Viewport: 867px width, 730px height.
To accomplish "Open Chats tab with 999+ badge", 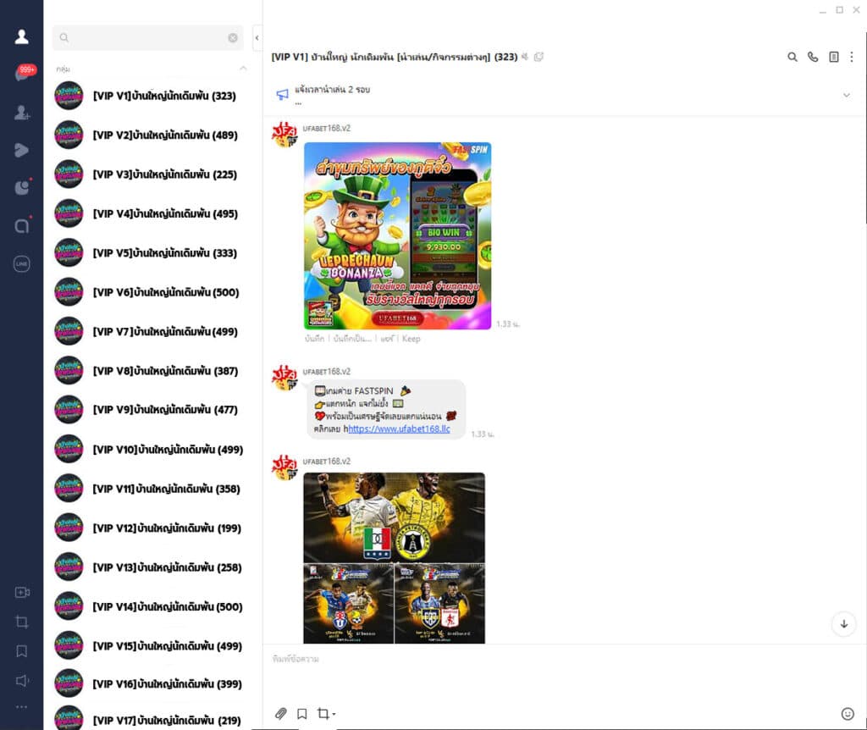I will click(23, 74).
